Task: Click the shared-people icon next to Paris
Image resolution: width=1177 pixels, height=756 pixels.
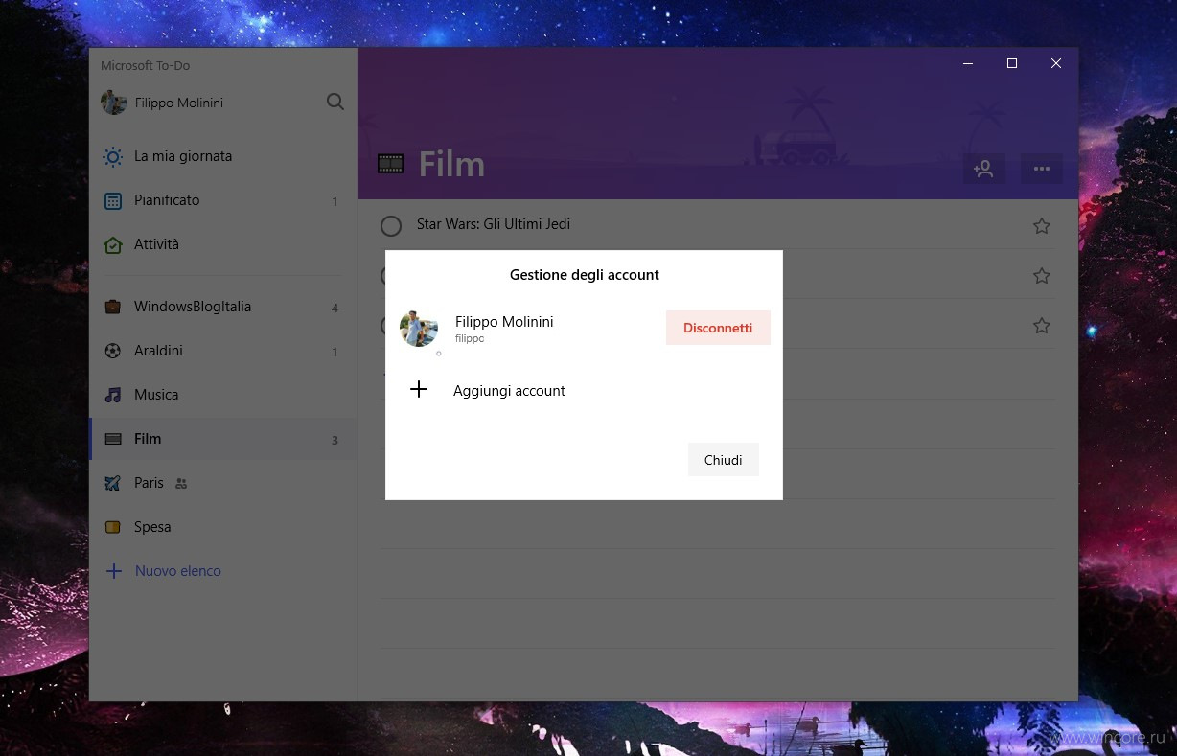Action: [x=181, y=484]
